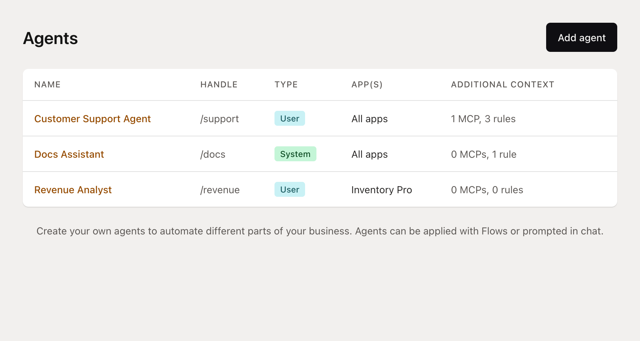Open the Customer Support Agent
This screenshot has height=341, width=640.
click(92, 119)
